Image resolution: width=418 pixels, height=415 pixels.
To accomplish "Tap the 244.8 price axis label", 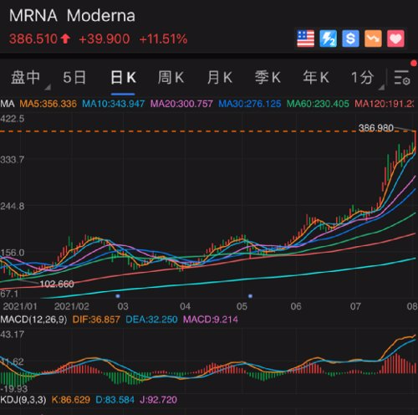I will (13, 207).
